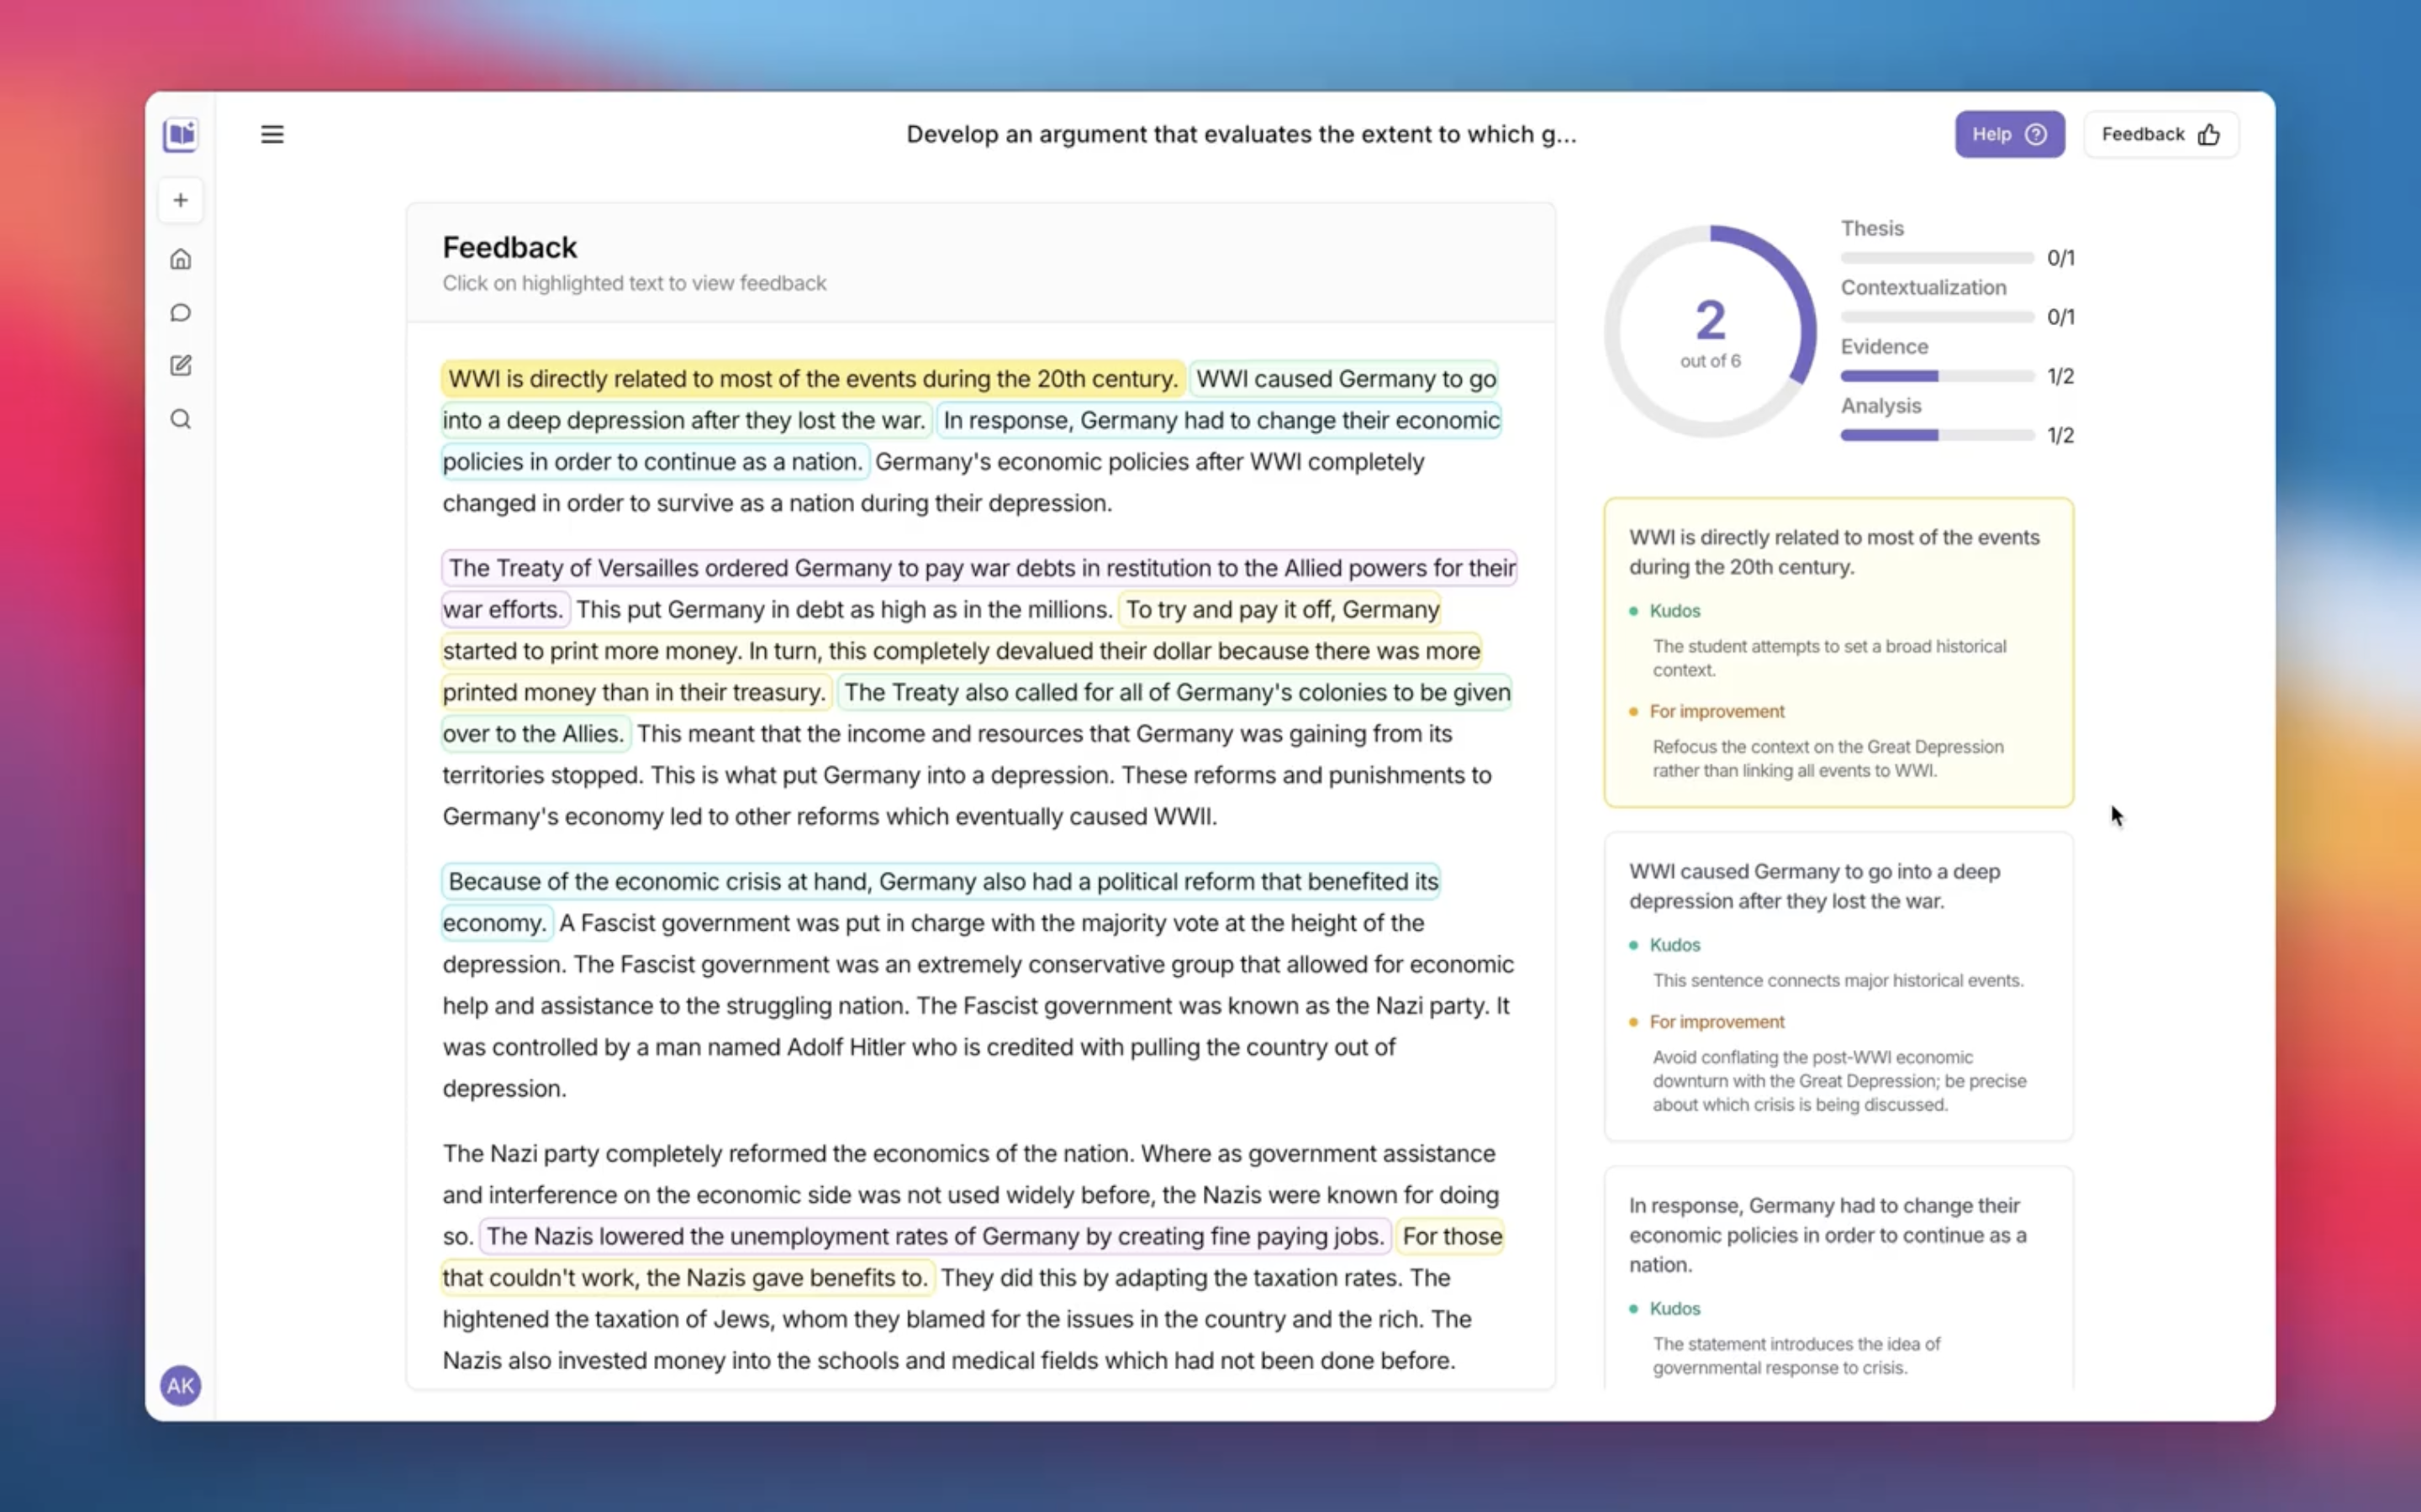This screenshot has width=2421, height=1512.
Task: Click the 'Contextualization' rubric label
Action: (x=1923, y=287)
